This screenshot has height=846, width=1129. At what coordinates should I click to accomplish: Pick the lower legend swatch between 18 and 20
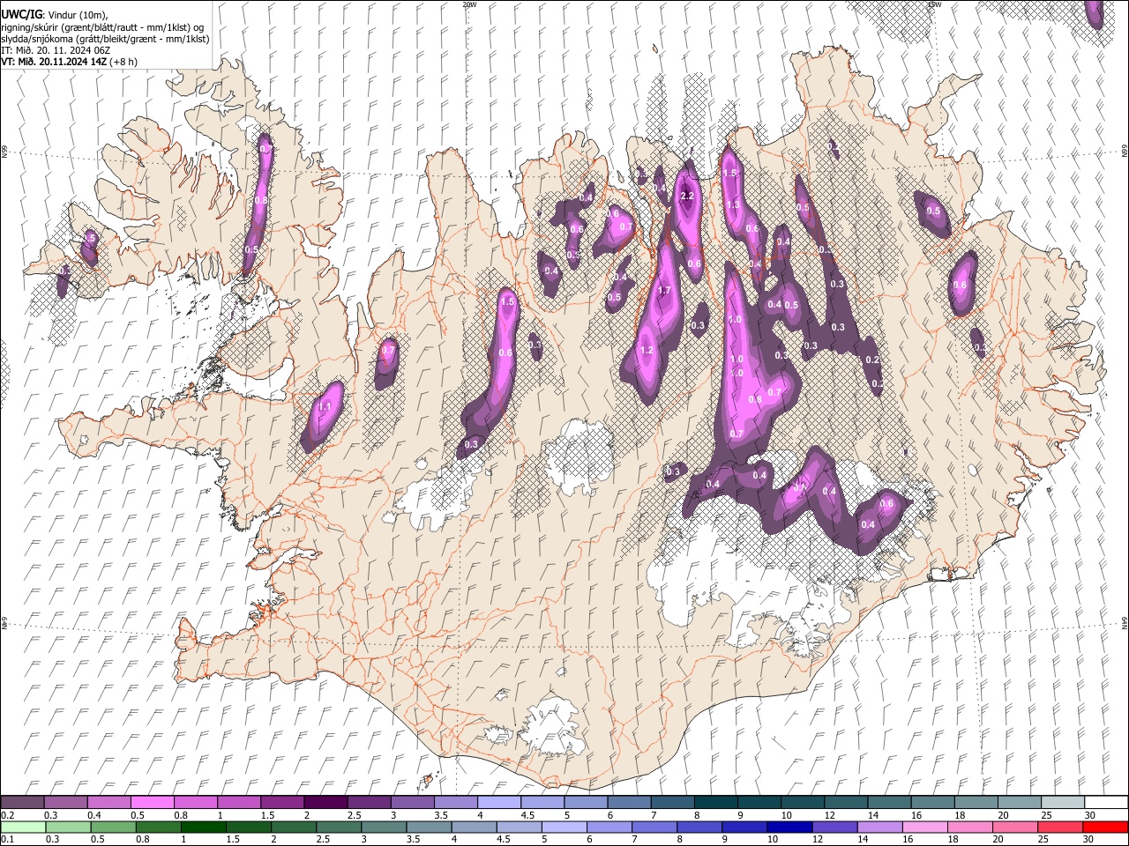click(x=969, y=827)
